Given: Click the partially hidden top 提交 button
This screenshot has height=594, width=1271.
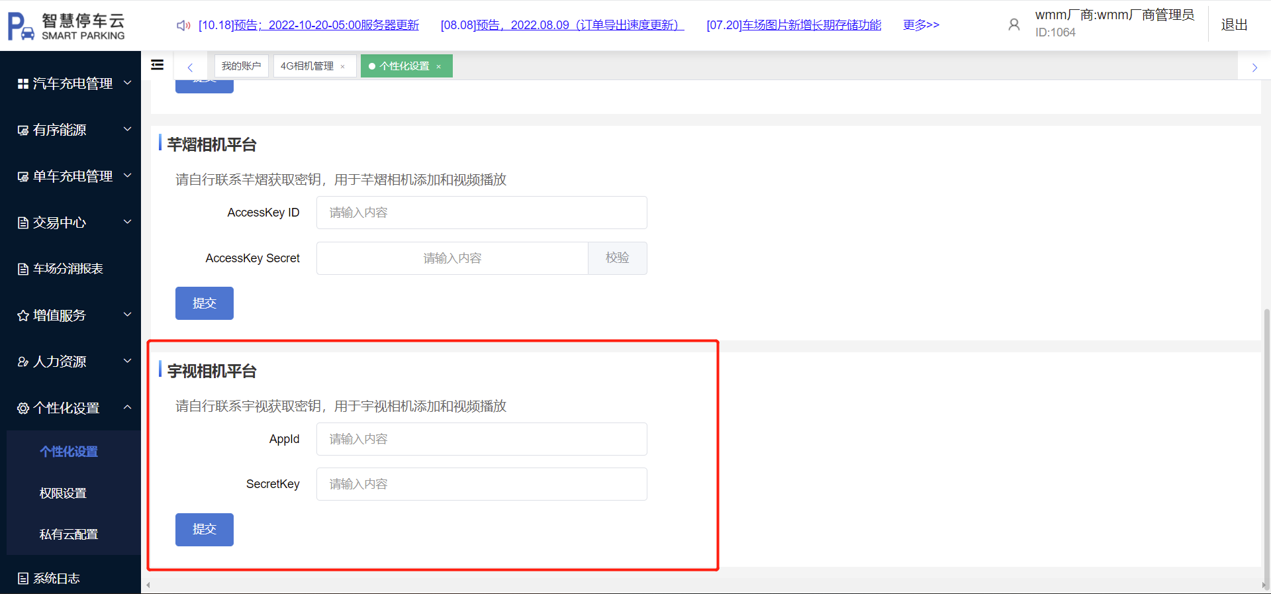Looking at the screenshot, I should [205, 87].
